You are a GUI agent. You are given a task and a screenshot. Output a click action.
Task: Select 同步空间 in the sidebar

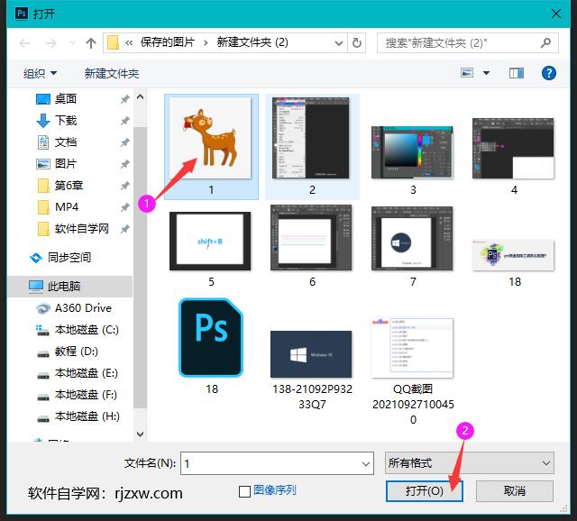point(69,258)
